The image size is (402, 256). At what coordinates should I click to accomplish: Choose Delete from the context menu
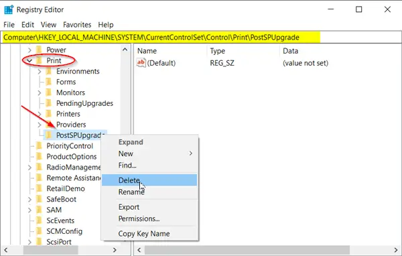pyautogui.click(x=149, y=180)
